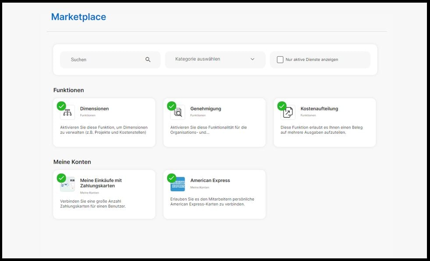This screenshot has width=430, height=261.
Task: Open the Dimensionen card title
Action: 94,109
